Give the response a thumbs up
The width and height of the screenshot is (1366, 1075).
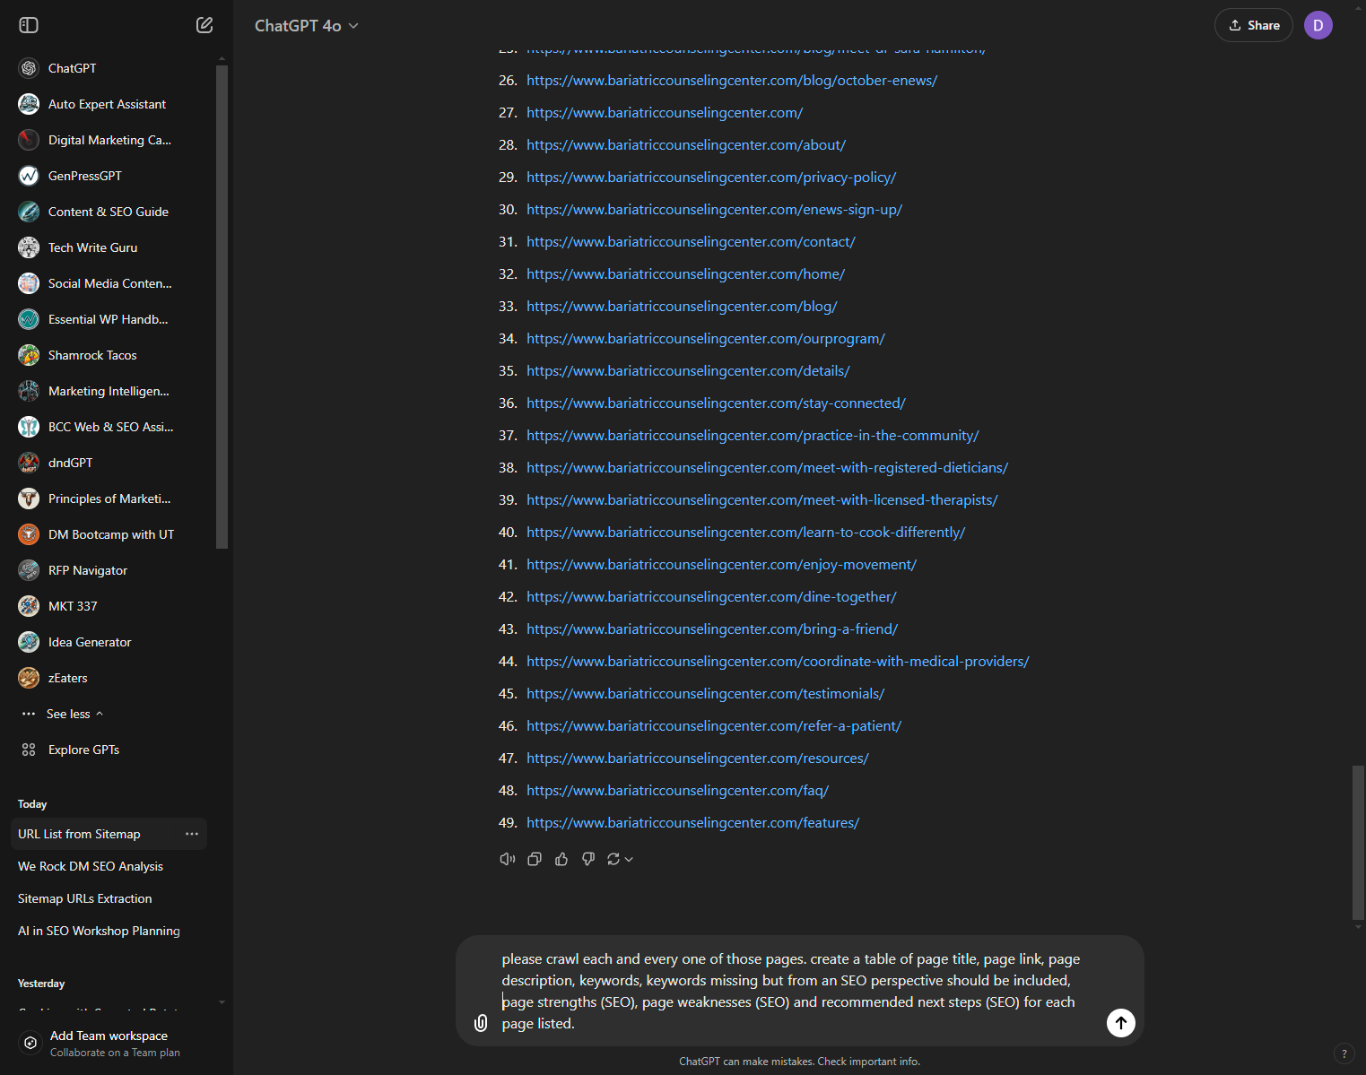tap(561, 859)
